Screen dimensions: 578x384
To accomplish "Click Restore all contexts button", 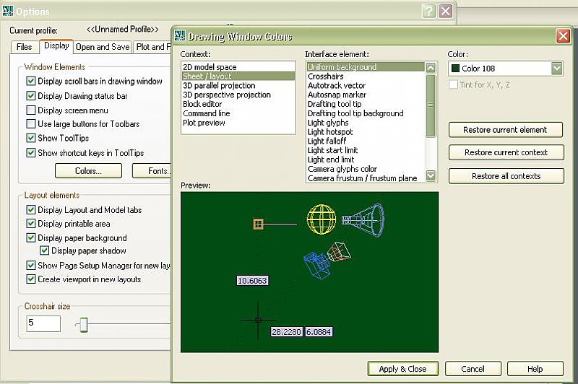I will [506, 176].
